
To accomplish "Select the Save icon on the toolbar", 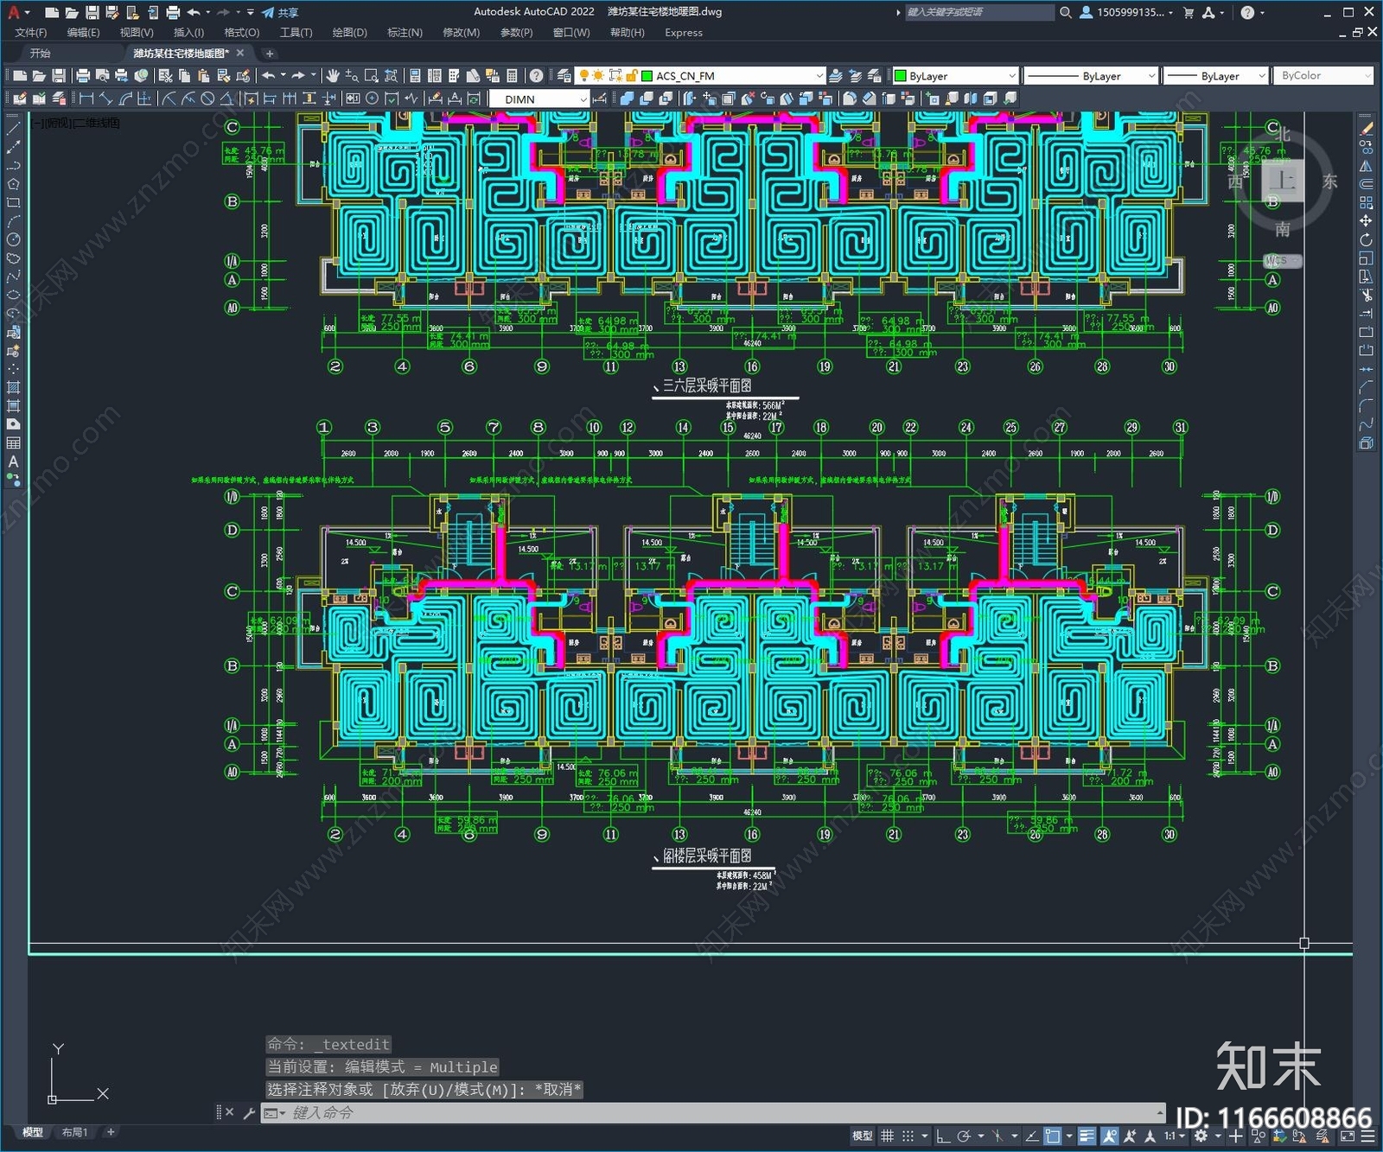I will [x=57, y=75].
